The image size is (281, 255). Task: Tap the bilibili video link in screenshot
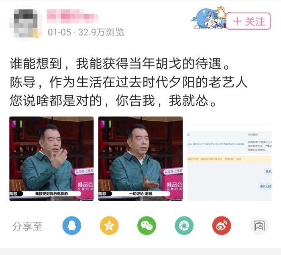coord(216,144)
